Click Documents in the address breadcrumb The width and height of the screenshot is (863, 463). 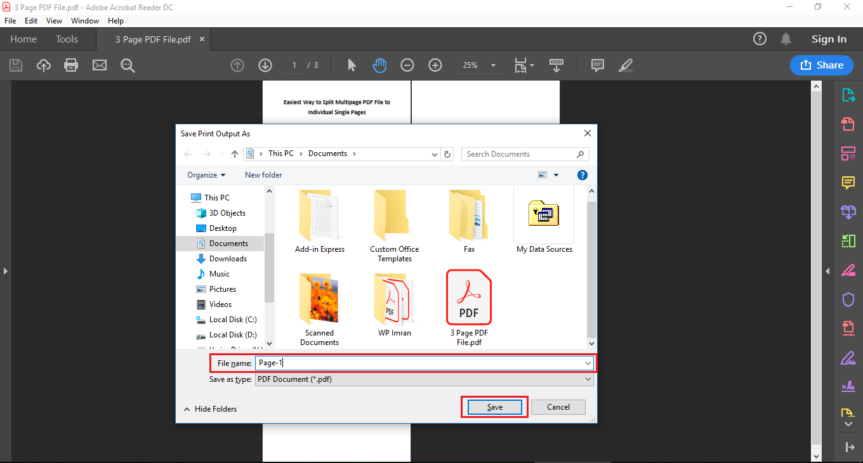point(327,153)
